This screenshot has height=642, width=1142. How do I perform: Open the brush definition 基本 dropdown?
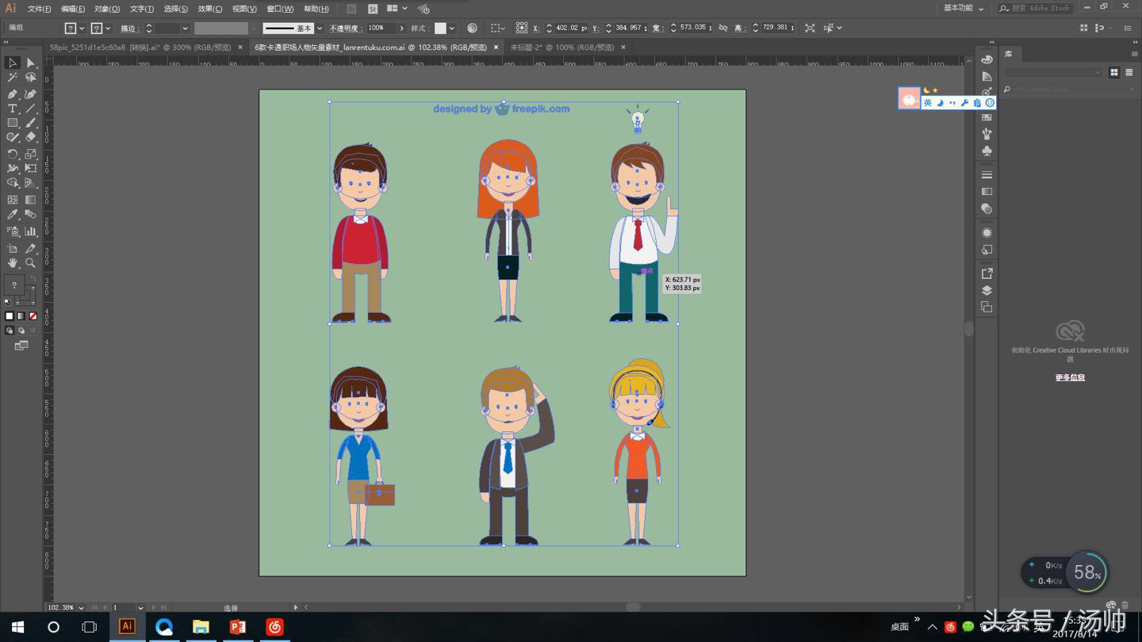[x=320, y=28]
